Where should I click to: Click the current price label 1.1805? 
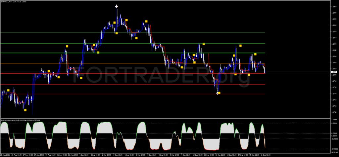334,72
